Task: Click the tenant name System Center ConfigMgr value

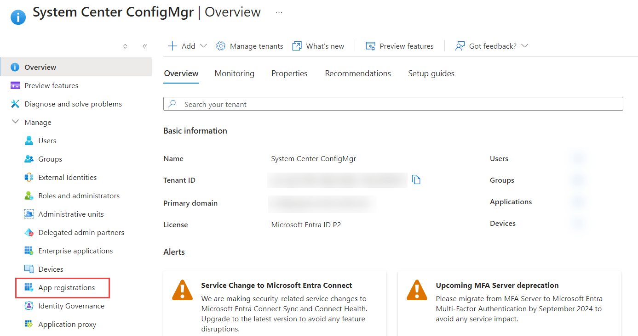Action: coord(314,159)
